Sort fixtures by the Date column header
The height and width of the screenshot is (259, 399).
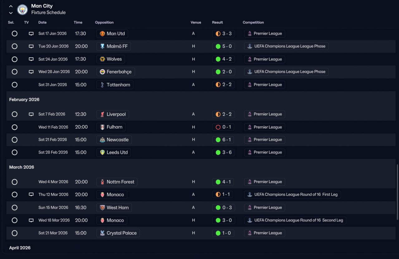(42, 22)
